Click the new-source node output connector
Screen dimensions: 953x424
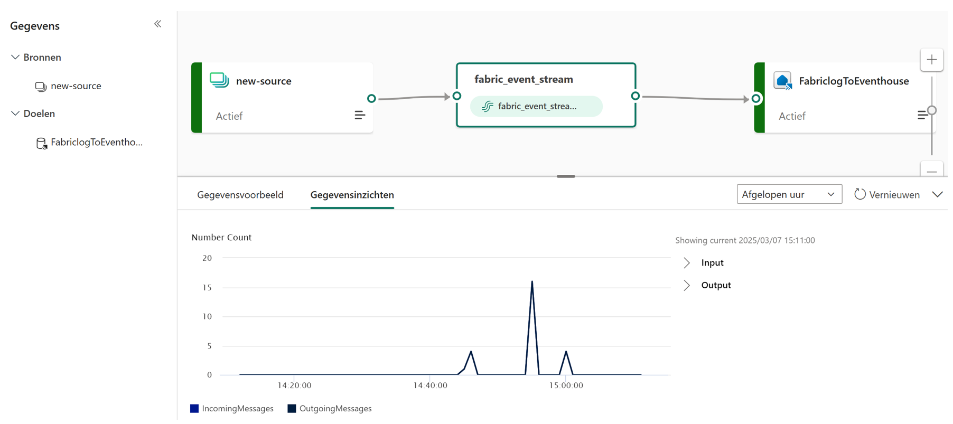coord(371,98)
